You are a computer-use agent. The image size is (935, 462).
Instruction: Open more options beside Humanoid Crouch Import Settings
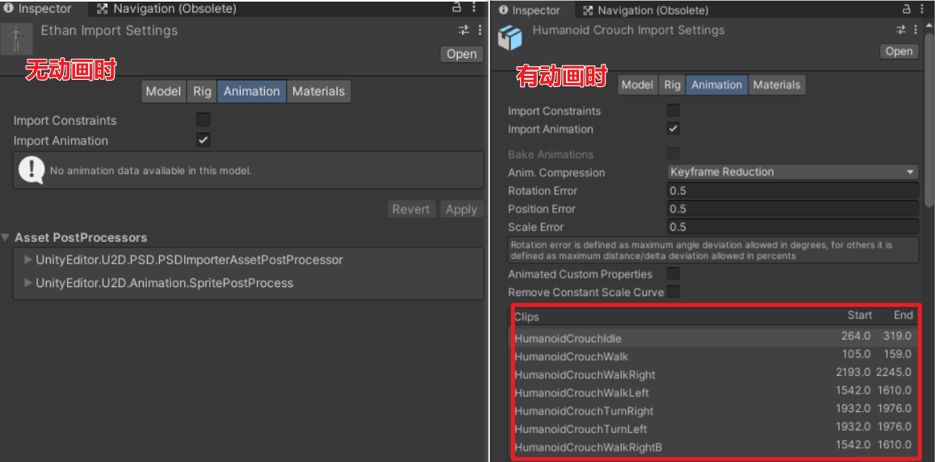click(x=917, y=30)
